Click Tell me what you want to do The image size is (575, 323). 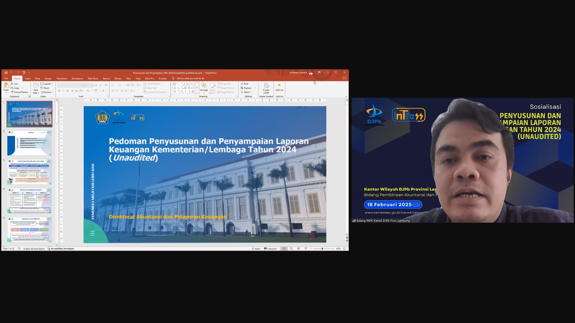[x=190, y=78]
